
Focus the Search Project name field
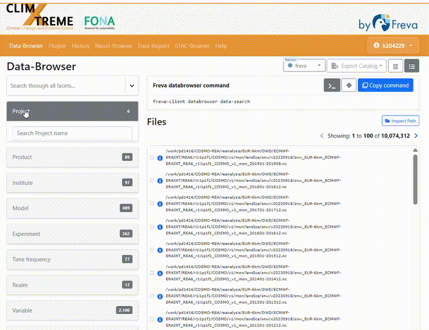pos(72,133)
